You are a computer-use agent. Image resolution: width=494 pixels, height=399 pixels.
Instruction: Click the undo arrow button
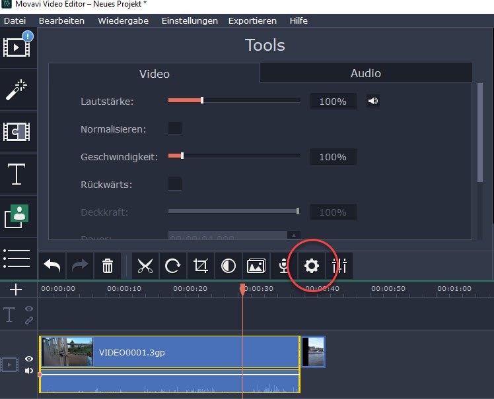(x=52, y=266)
